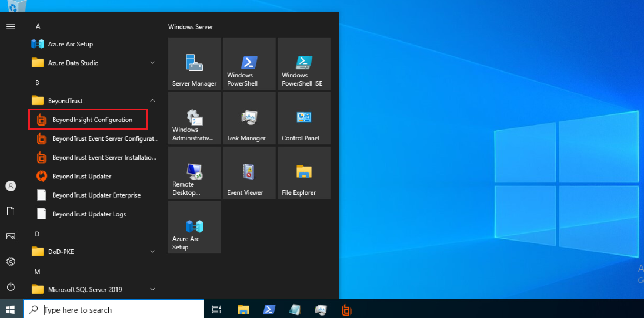Open Pictures from Start sidebar
This screenshot has width=644, height=318.
[x=11, y=236]
